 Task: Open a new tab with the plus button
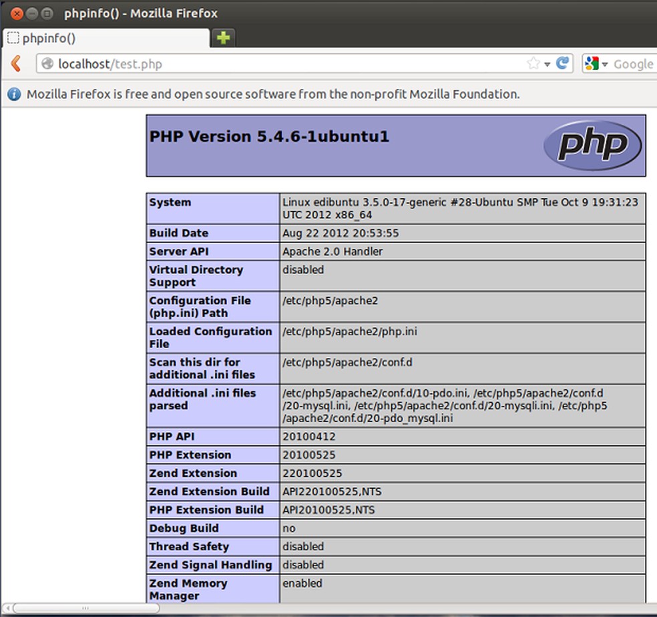click(222, 38)
